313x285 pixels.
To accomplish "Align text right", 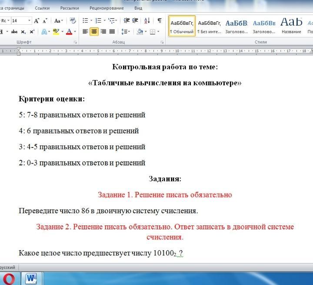I will pyautogui.click(x=103, y=32).
